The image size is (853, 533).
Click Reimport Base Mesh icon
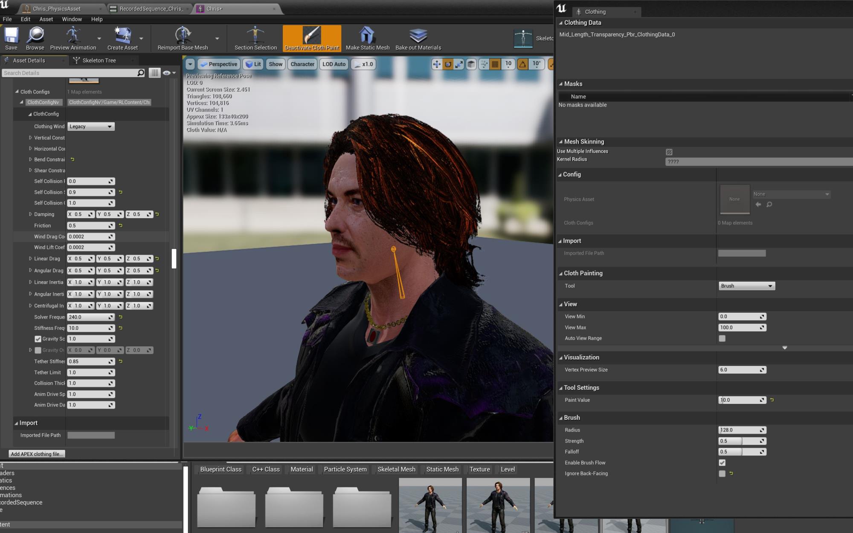pos(183,38)
